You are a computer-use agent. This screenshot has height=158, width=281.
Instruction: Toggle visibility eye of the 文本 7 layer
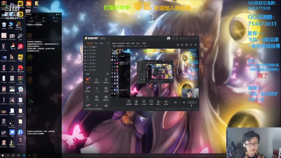coord(85,57)
